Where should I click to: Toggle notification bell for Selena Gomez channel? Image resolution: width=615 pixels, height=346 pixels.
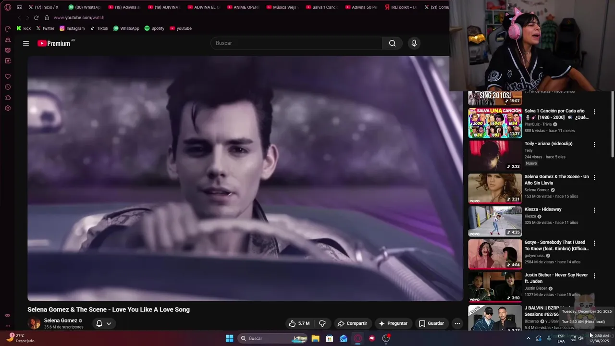tap(99, 323)
